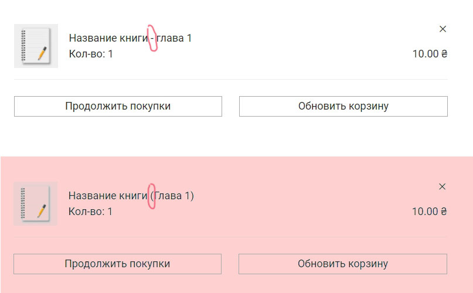Click the red circle around the dash

[152, 38]
